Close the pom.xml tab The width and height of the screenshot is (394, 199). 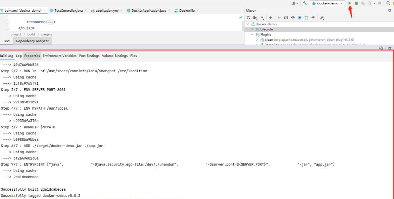tap(45, 10)
